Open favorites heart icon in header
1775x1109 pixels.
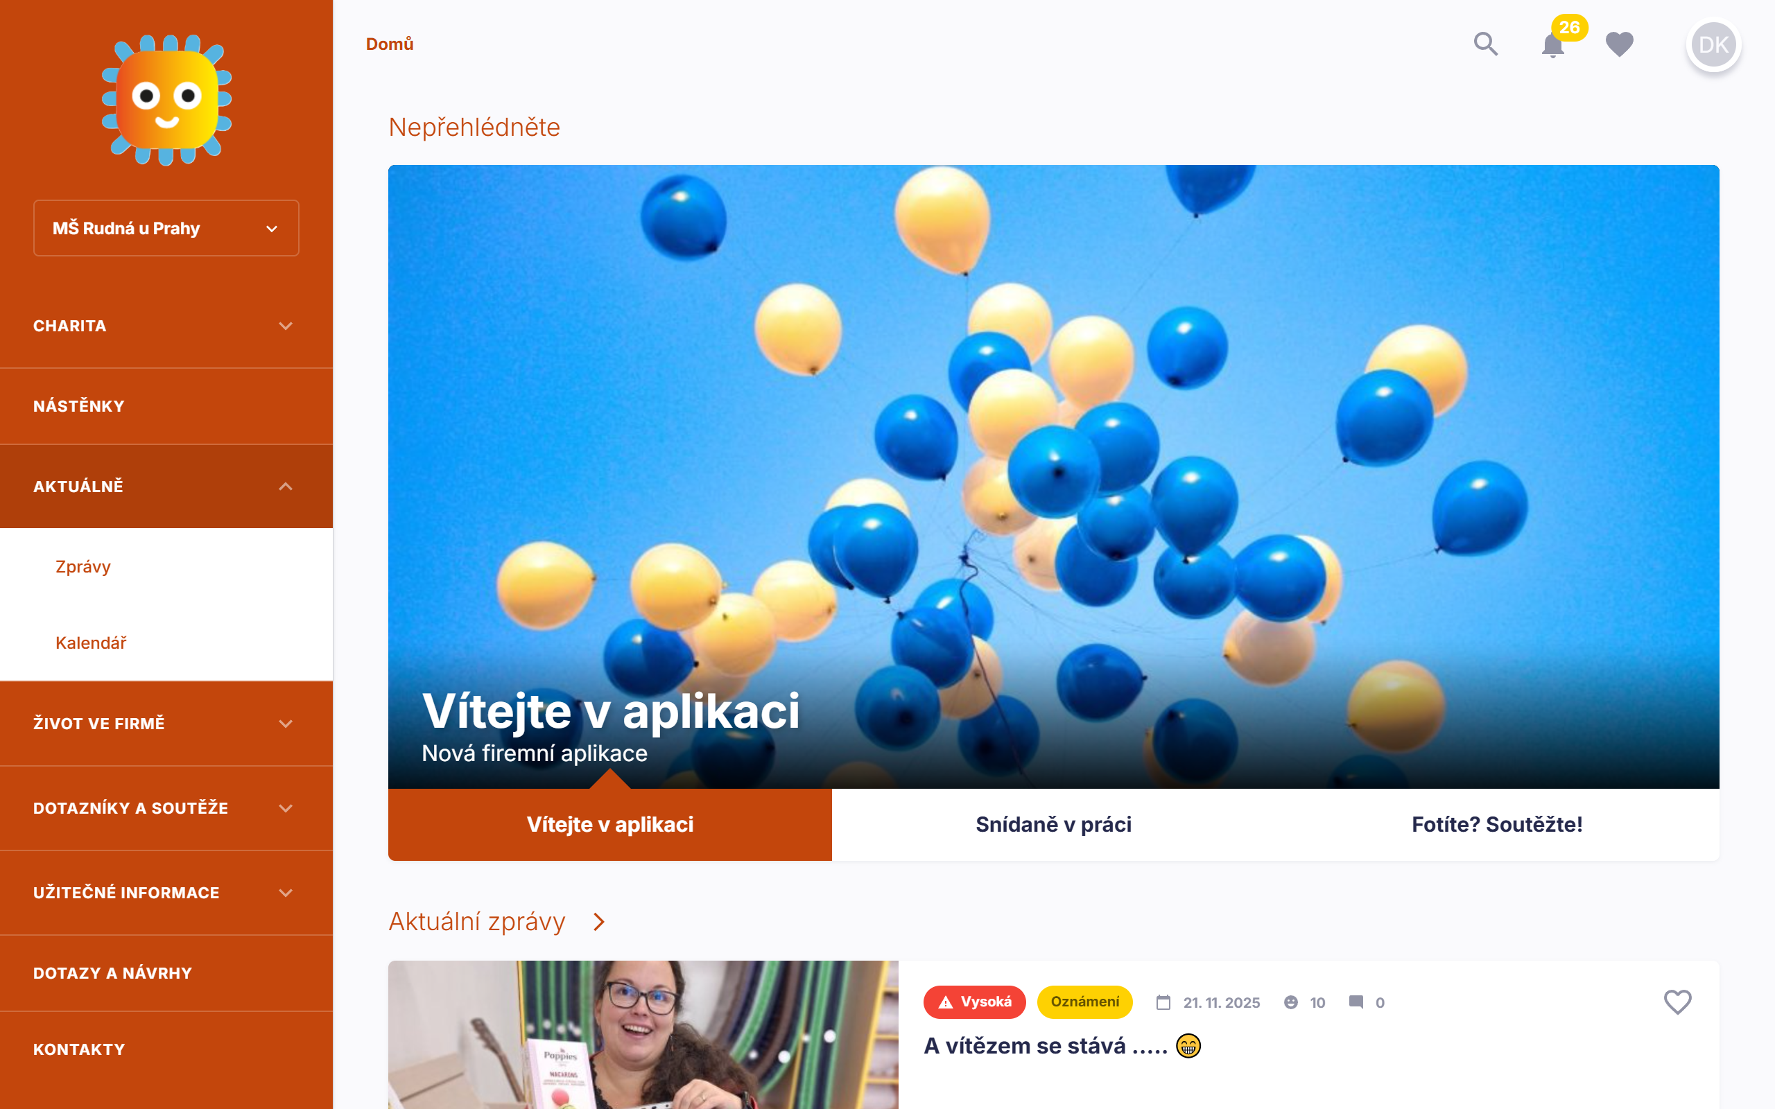pos(1620,45)
